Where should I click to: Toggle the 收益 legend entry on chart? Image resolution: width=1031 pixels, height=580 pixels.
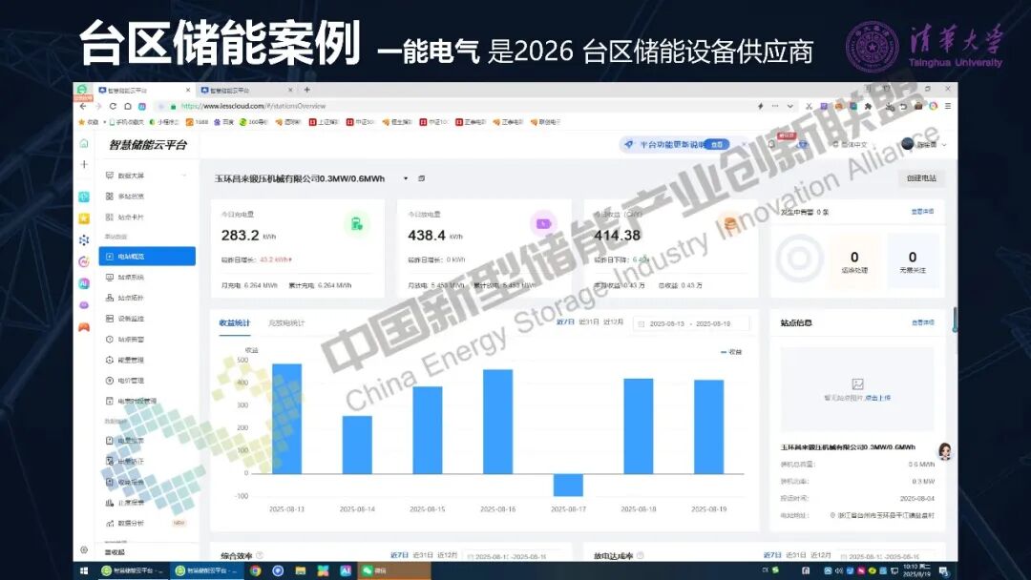[x=731, y=352]
